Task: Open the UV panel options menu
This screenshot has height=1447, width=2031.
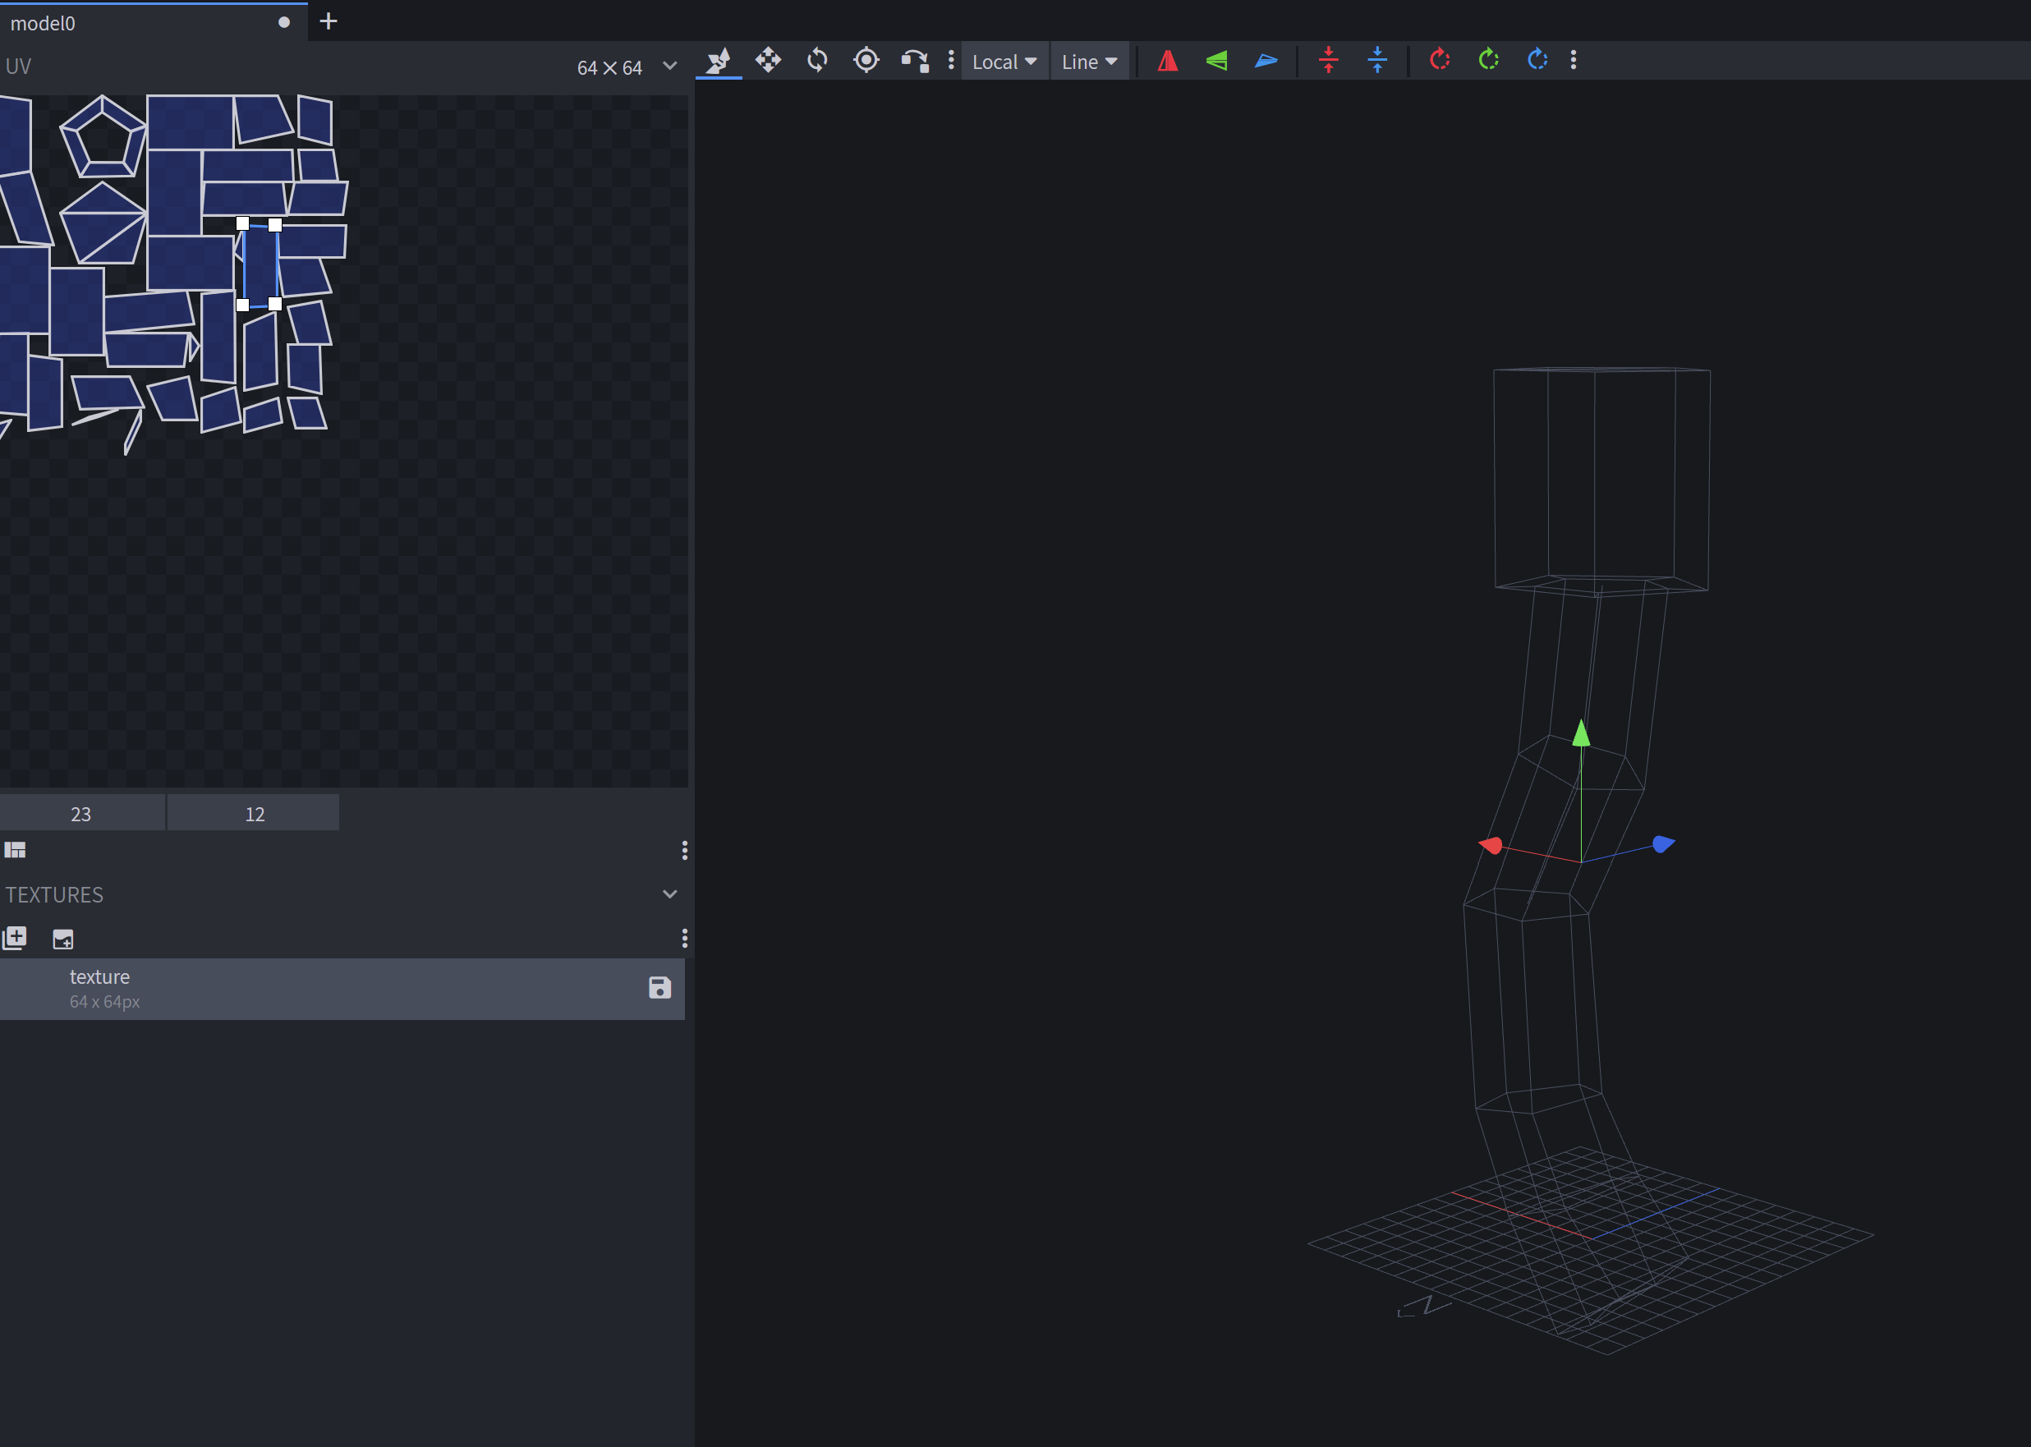Action: point(684,851)
